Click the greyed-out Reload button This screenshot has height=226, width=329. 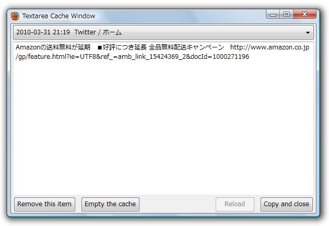point(235,204)
